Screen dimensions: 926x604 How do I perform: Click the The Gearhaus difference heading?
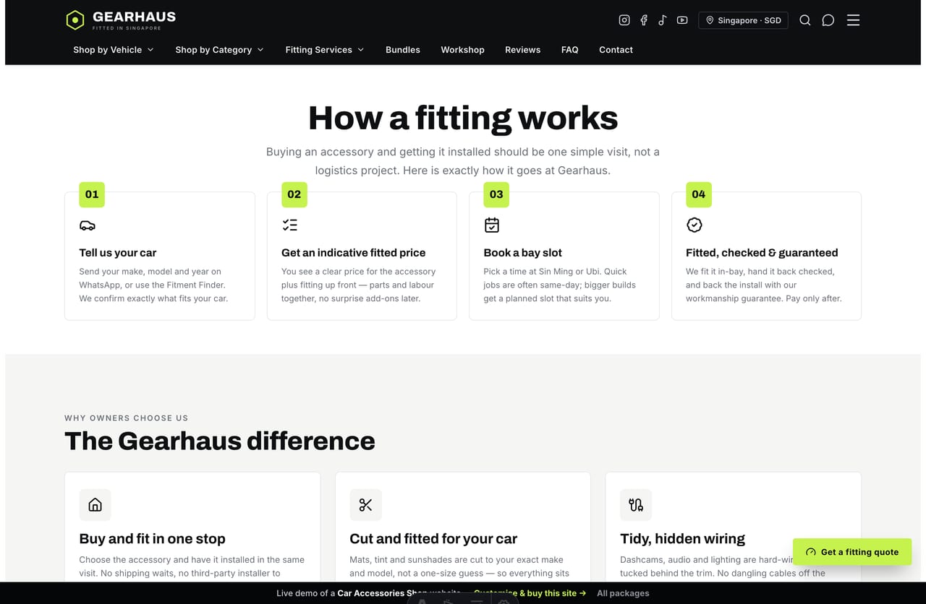click(x=220, y=441)
